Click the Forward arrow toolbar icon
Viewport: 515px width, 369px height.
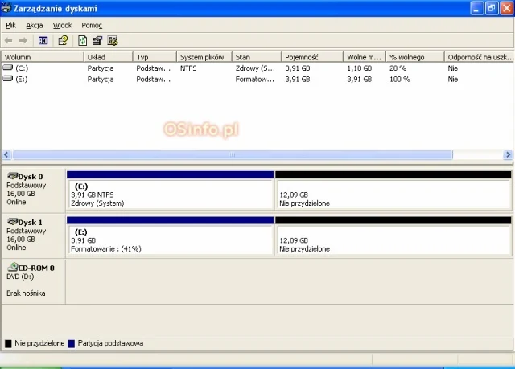(x=23, y=40)
